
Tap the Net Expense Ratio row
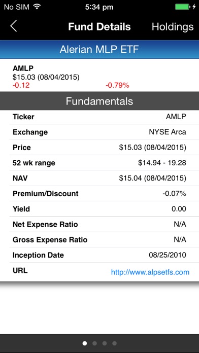click(99, 224)
